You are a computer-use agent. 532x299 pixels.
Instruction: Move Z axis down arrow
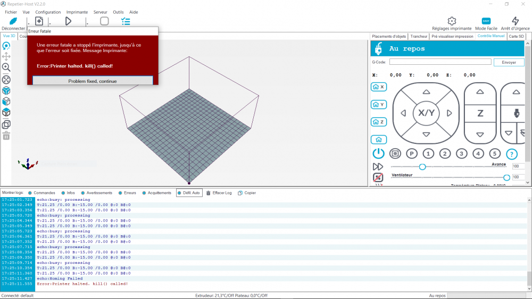point(480,134)
